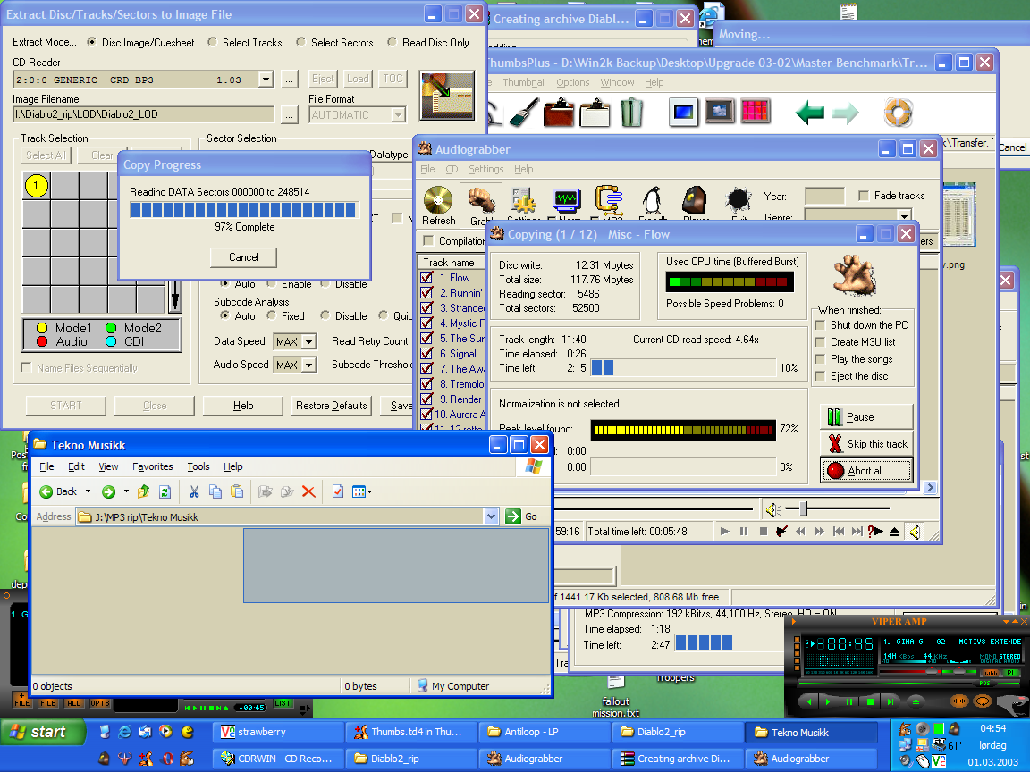
Task: Select the Select Tracks extract mode
Action: coord(212,41)
